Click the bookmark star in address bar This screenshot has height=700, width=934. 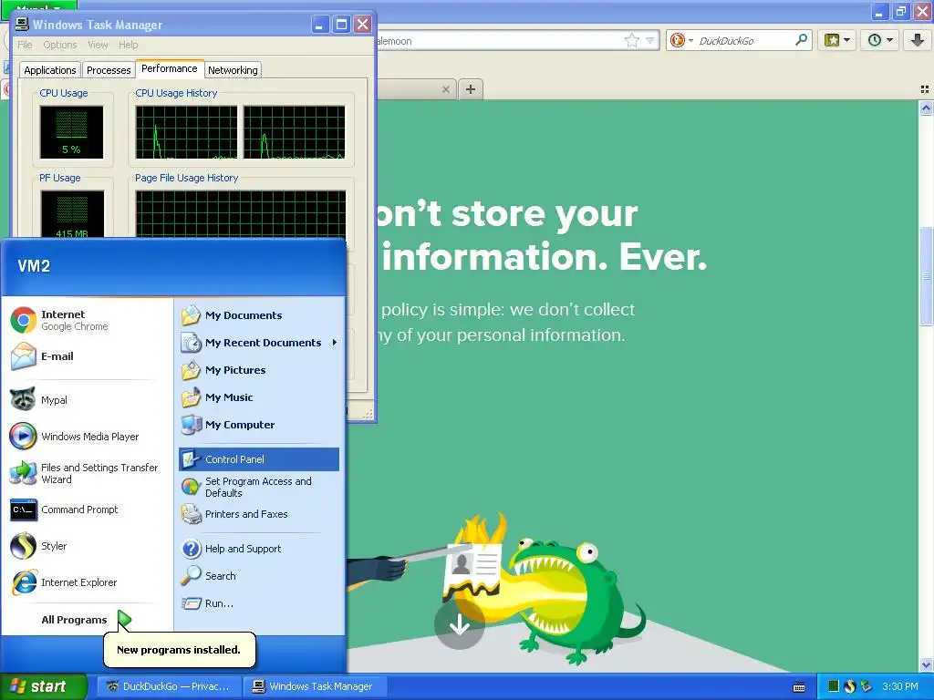pyautogui.click(x=632, y=40)
